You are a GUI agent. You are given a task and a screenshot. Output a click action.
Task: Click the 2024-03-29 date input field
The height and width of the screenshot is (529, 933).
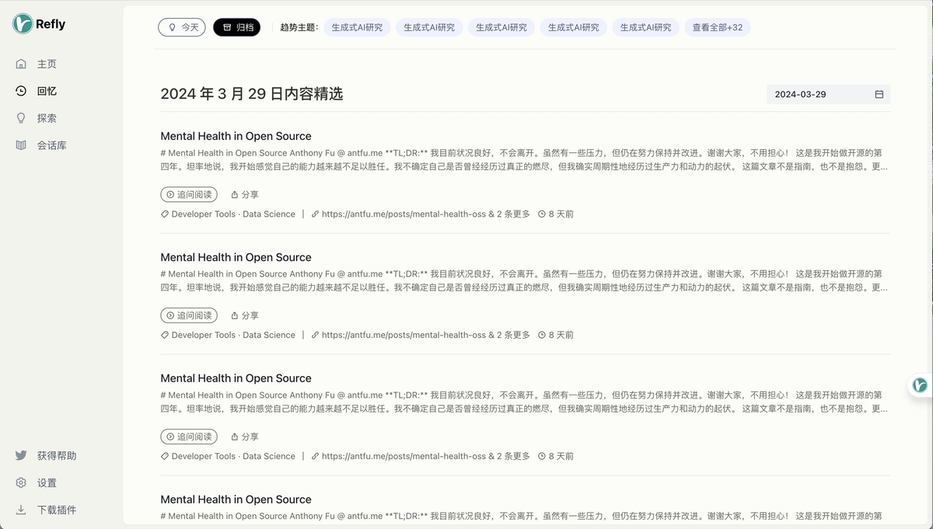(x=816, y=95)
